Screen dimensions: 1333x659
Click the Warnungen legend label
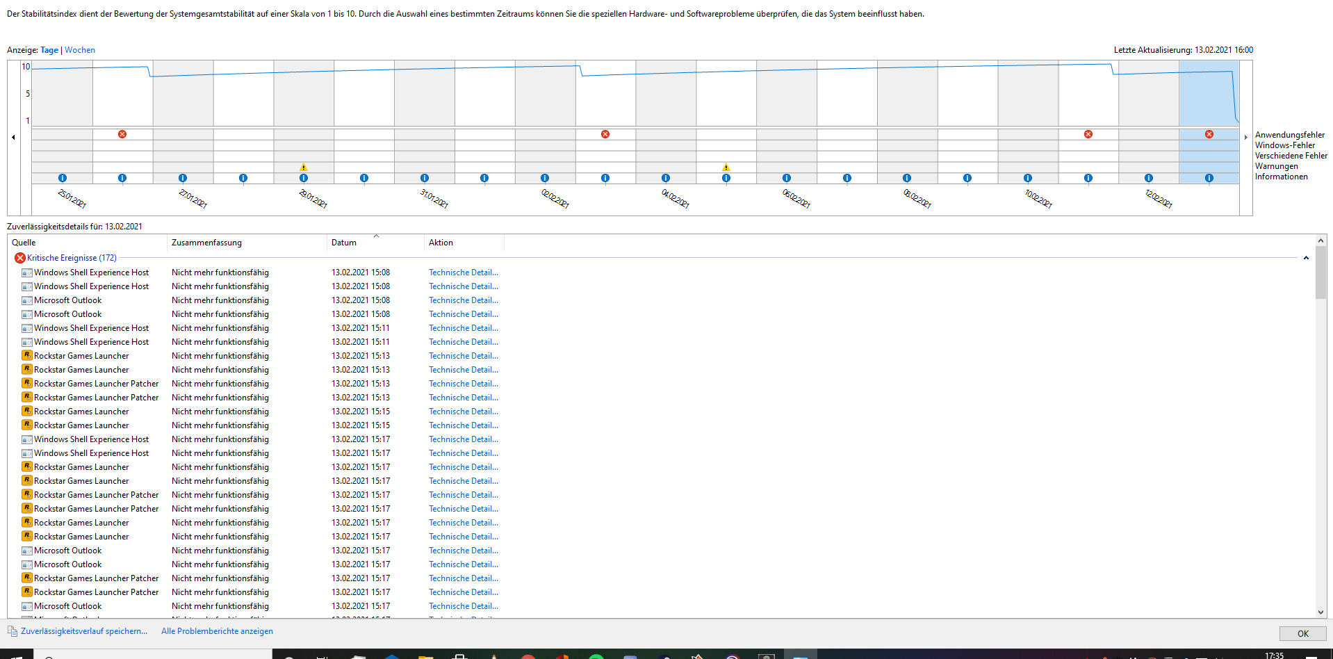(1276, 166)
